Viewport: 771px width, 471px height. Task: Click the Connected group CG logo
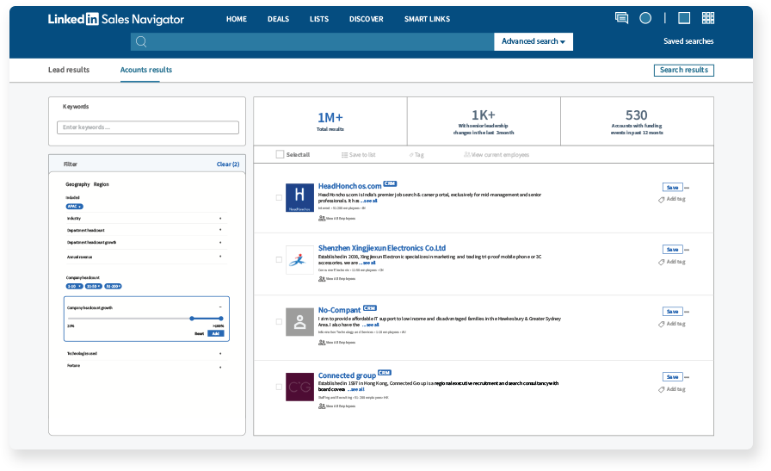click(299, 387)
